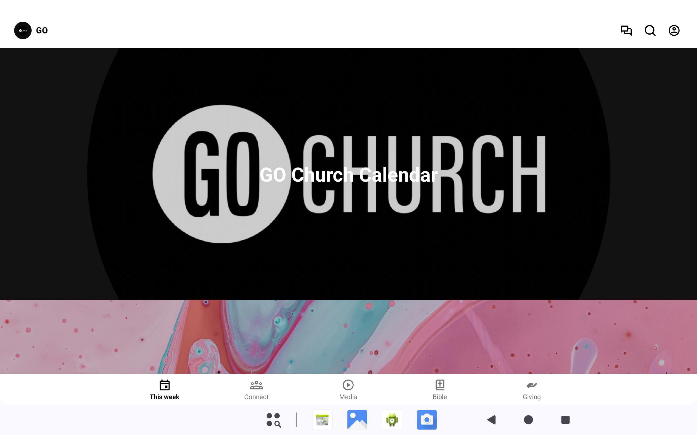
Task: Go to the Bible tab
Action: coord(439,390)
